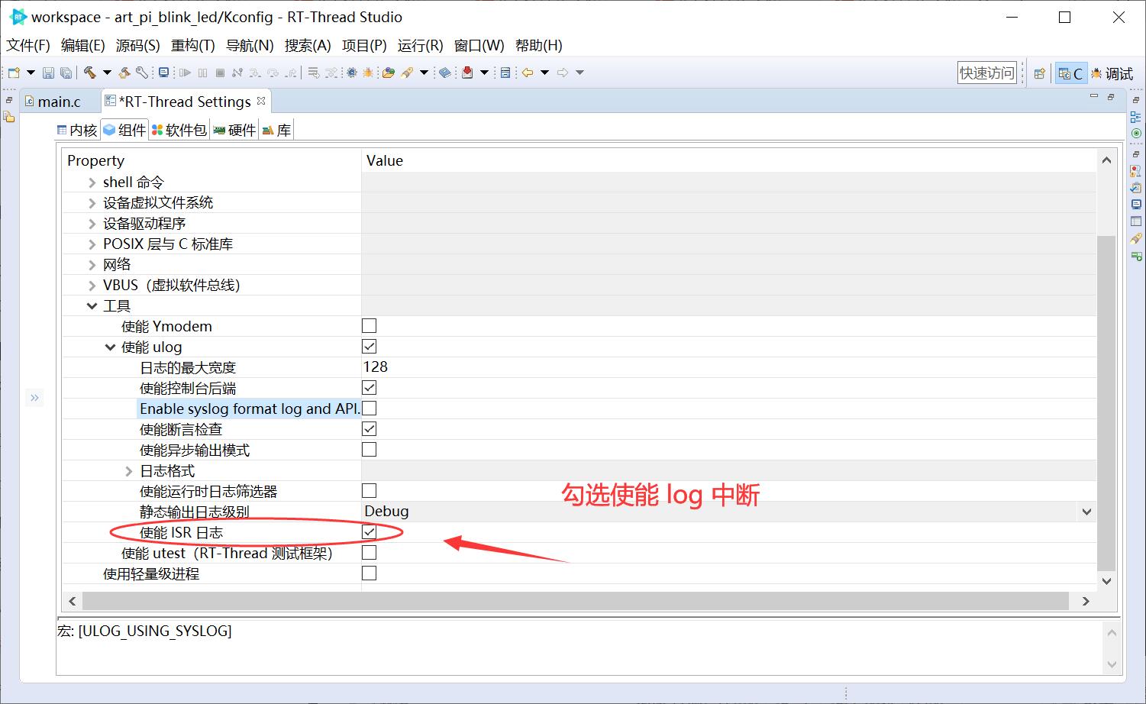Switch to the main.c editor tab
Screen dimensions: 1146x704
click(59, 102)
